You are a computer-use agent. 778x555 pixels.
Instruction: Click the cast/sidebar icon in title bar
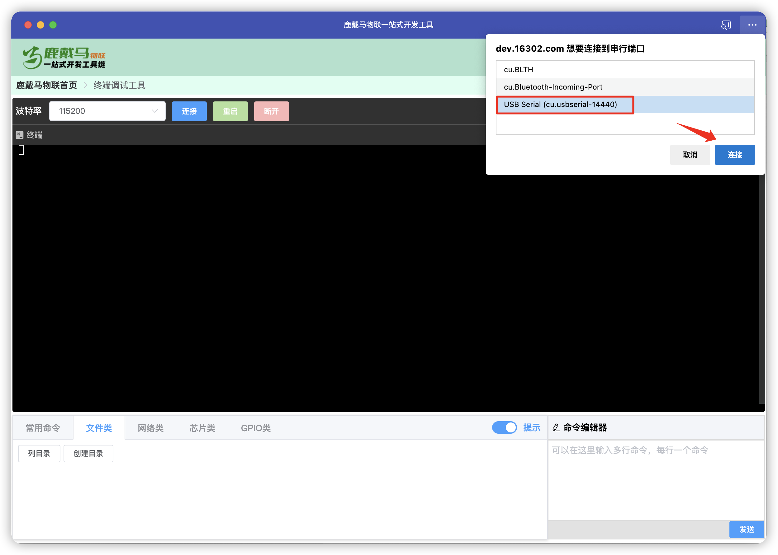[x=726, y=25]
